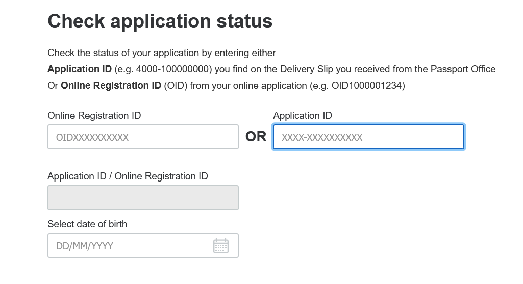Click bold "Online Registration ID" in instructions
The width and height of the screenshot is (523, 284).
[111, 86]
